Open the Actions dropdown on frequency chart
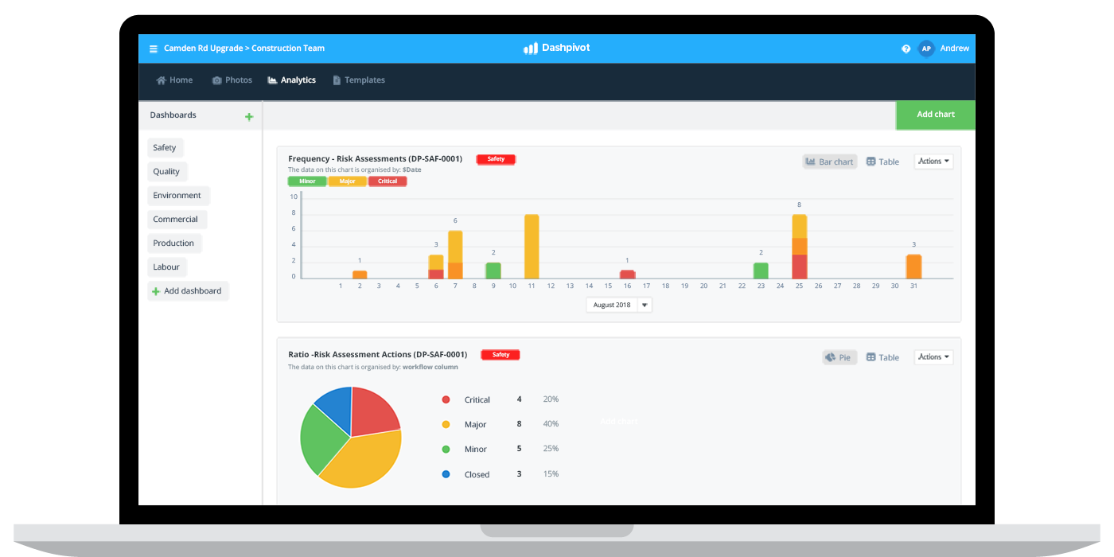 click(933, 161)
